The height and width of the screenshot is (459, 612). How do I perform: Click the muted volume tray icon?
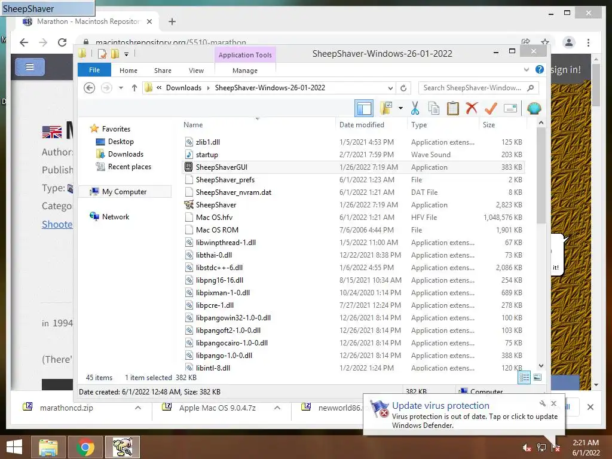pos(527,448)
